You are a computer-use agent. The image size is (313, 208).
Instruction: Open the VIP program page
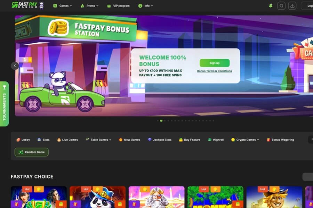[x=118, y=6]
